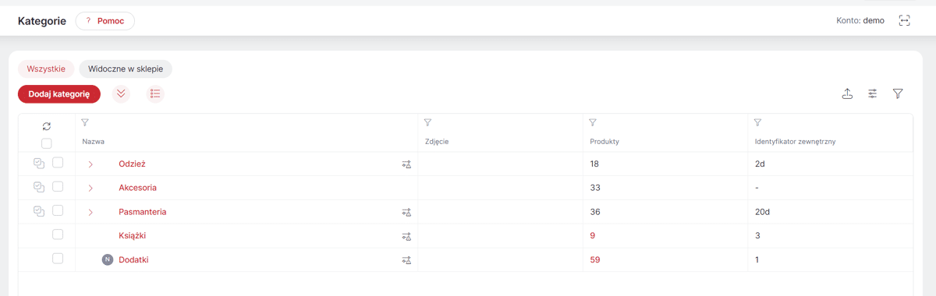Open the Produkty column filter funnel
Viewport: 936px width, 296px height.
click(x=593, y=122)
